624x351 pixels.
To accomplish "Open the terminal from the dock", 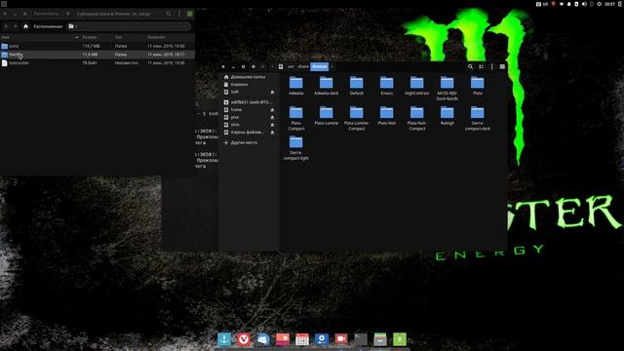I will click(361, 339).
